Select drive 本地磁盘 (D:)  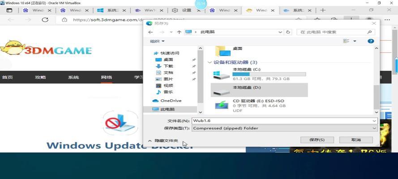pos(259,90)
